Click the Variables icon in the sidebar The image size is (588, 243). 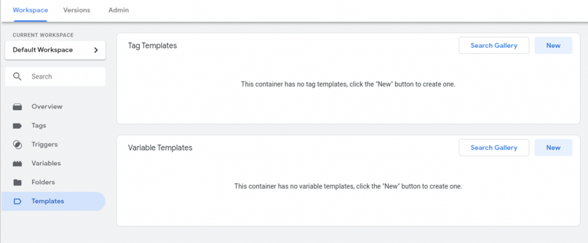pos(18,164)
